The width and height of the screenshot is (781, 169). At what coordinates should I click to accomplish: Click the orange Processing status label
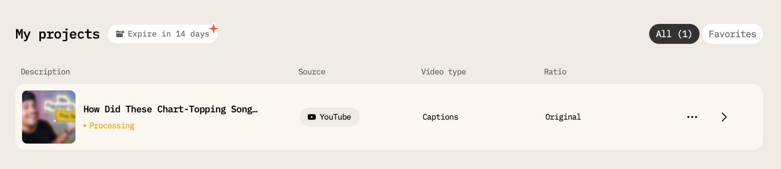pyautogui.click(x=112, y=126)
